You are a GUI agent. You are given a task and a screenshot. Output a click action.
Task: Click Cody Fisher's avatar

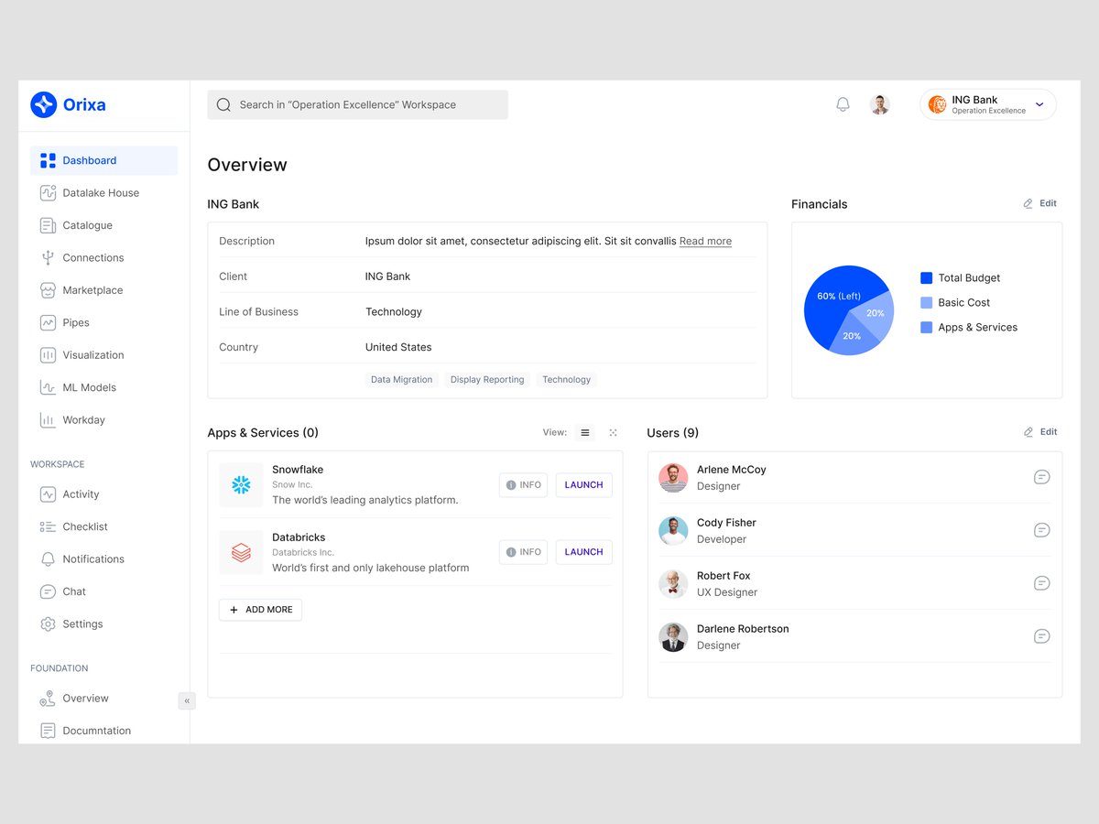click(x=673, y=531)
